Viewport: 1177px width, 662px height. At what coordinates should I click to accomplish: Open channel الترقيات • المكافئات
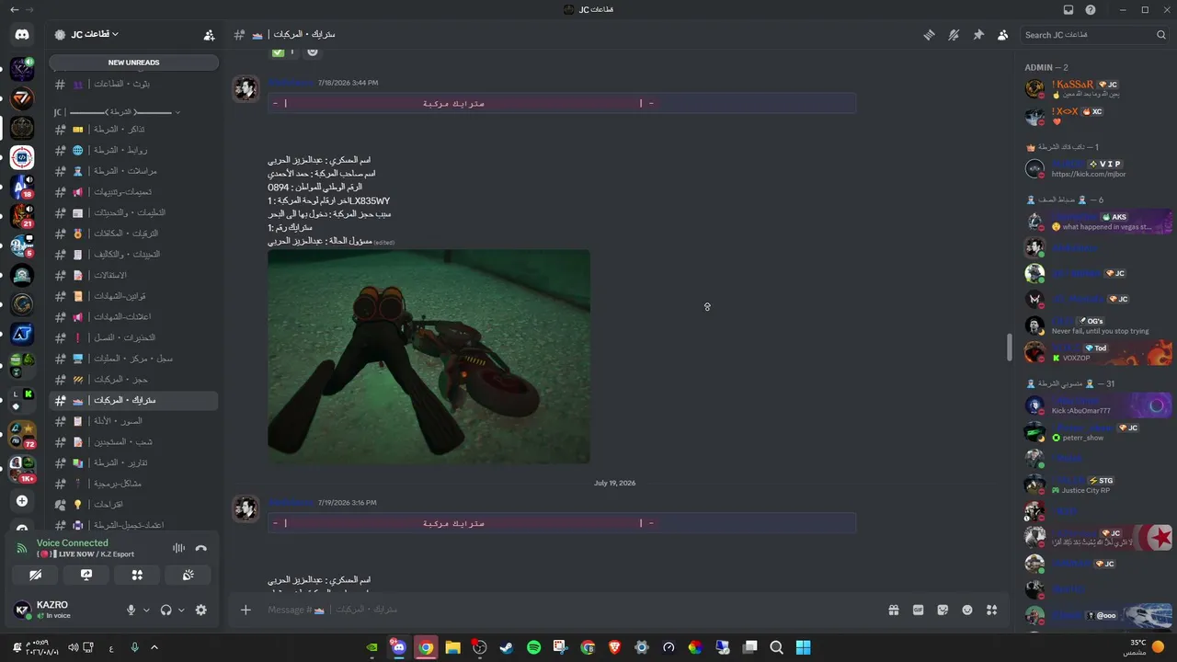pos(134,234)
